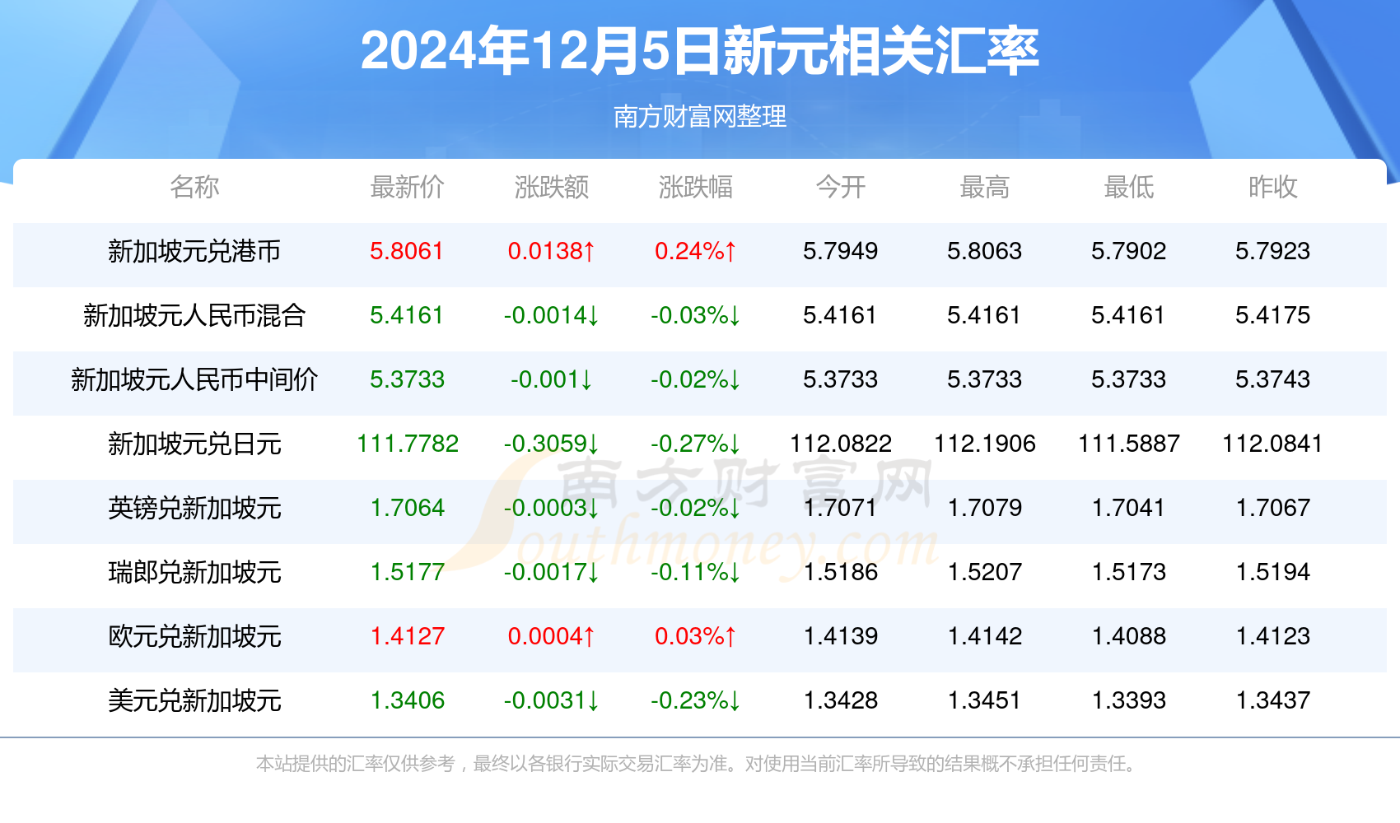Click change amount -0.0014↓
This screenshot has width=1400, height=823.
click(x=552, y=315)
